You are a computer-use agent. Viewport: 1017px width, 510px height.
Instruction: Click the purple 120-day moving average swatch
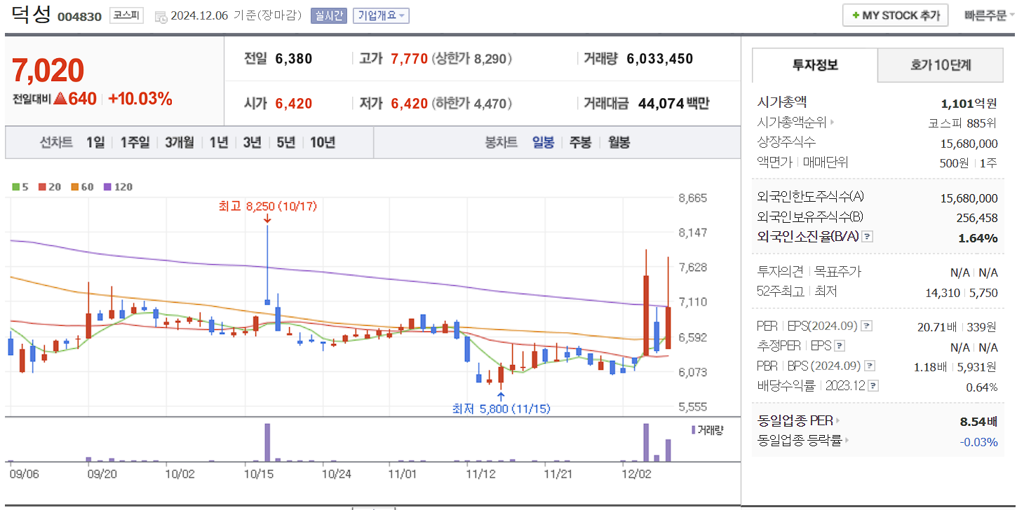107,187
